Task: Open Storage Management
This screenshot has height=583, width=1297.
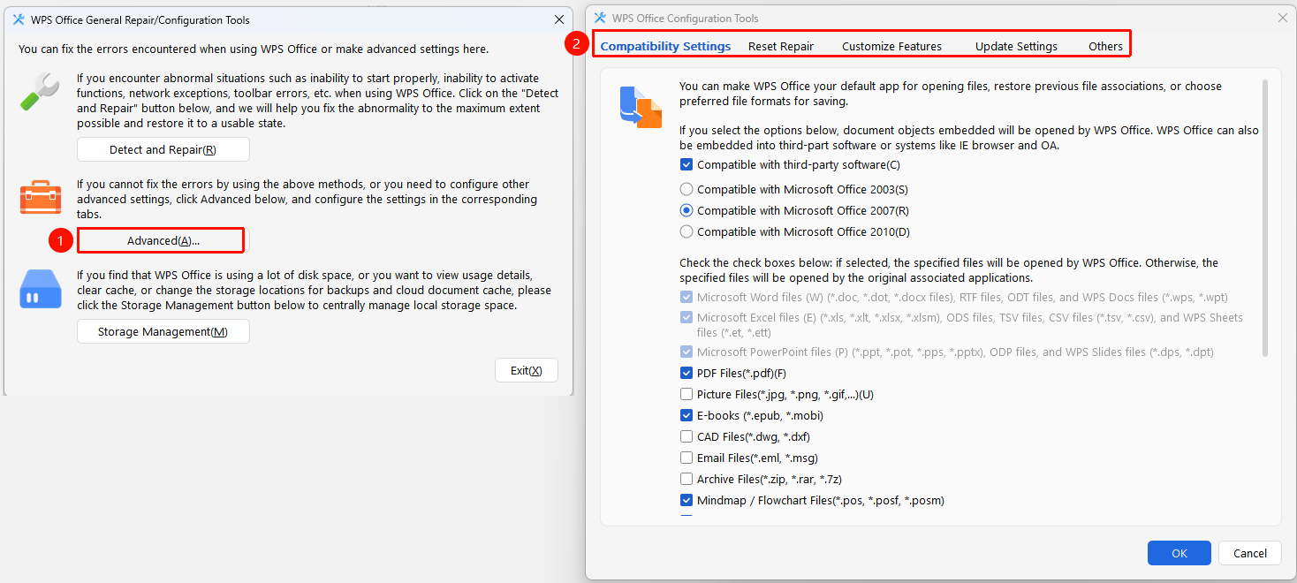Action: (163, 331)
